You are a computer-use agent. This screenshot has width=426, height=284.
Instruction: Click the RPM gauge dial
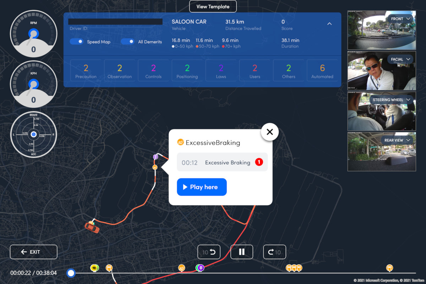click(33, 34)
